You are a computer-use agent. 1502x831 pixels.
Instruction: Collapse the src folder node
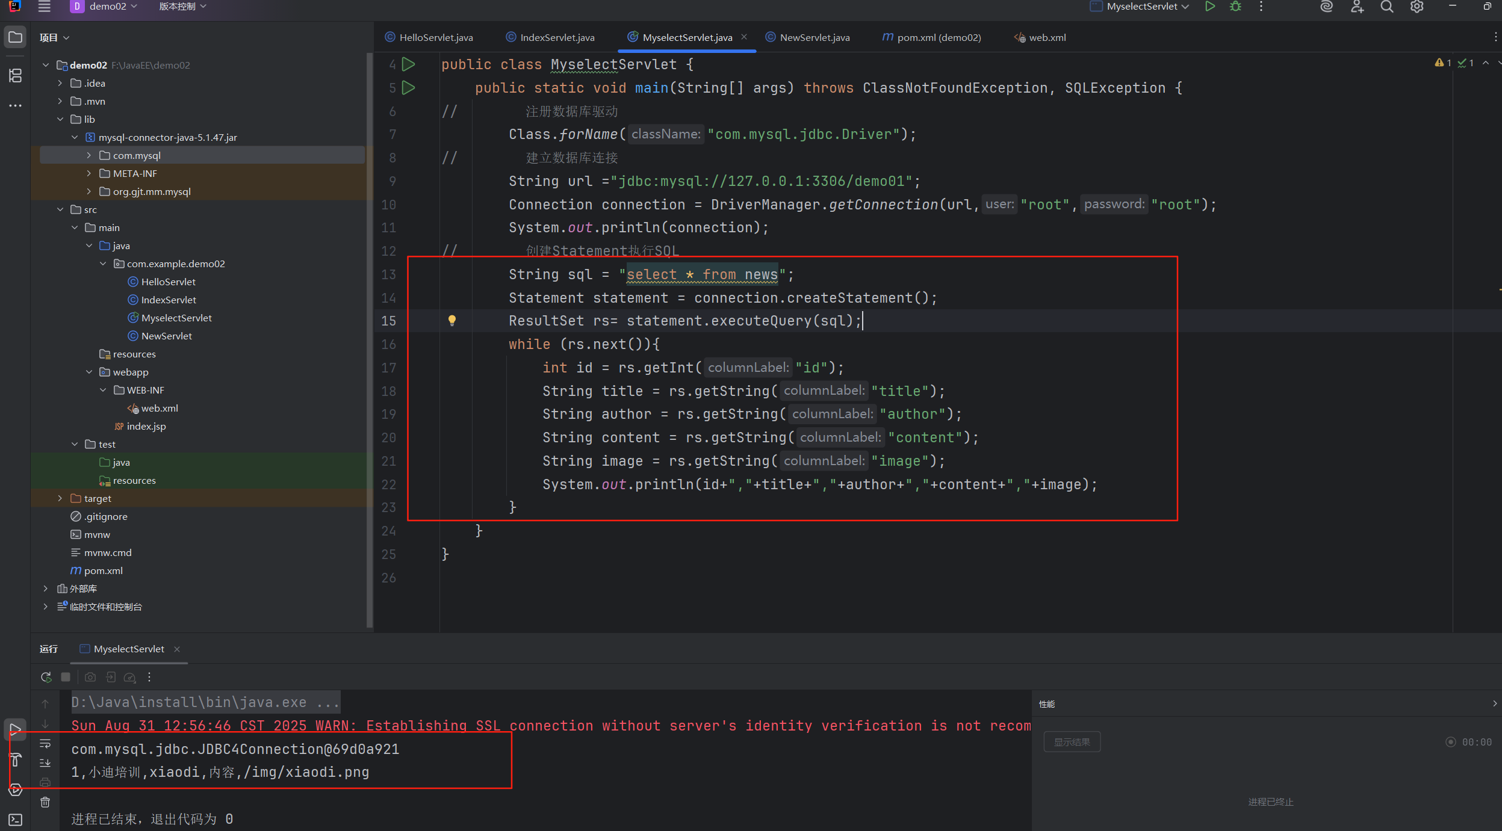[60, 209]
